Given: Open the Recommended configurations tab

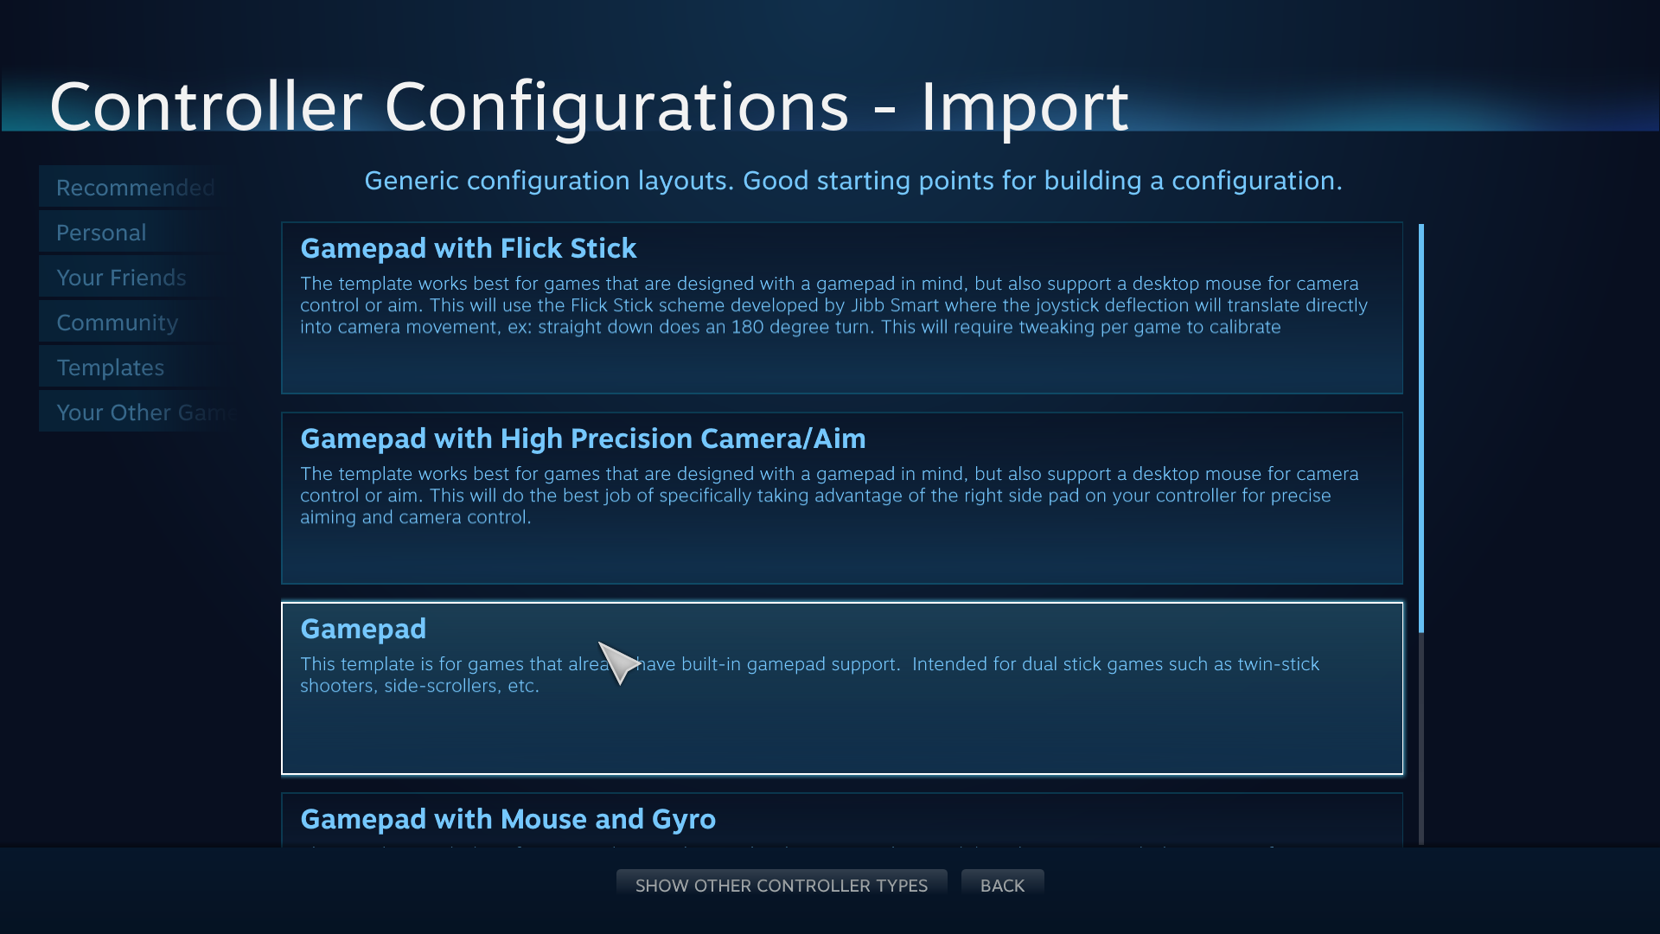Looking at the screenshot, I should click(x=135, y=188).
